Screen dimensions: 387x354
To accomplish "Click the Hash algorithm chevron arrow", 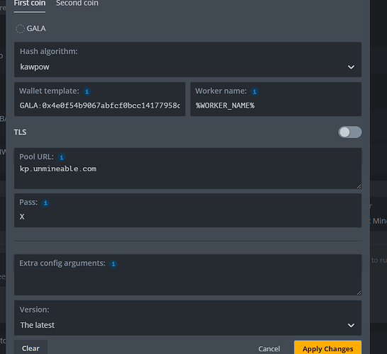I will click(x=351, y=67).
